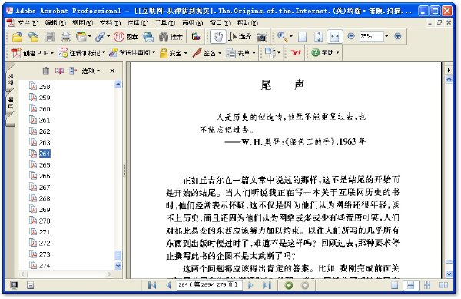Select bookmark 265

coord(45,165)
